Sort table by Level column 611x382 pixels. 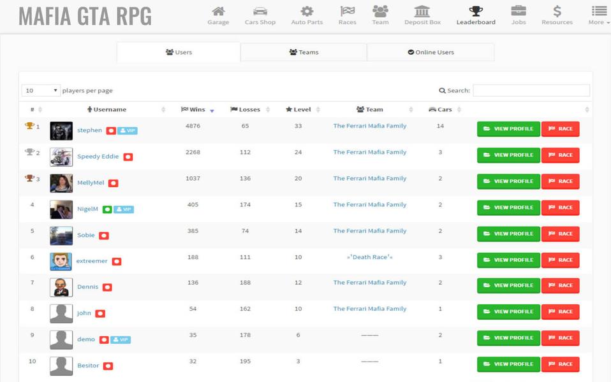(302, 110)
